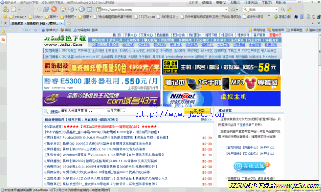This screenshot has width=321, height=192.
Task: Open the RSS feed sidebar icon
Action: [x=3, y=39]
